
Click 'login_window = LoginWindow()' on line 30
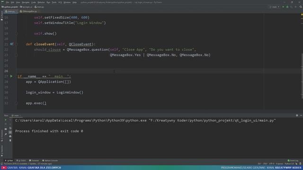click(54, 93)
